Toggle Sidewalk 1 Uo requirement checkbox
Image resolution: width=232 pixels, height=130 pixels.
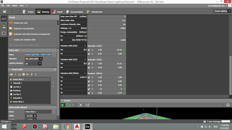(89, 67)
